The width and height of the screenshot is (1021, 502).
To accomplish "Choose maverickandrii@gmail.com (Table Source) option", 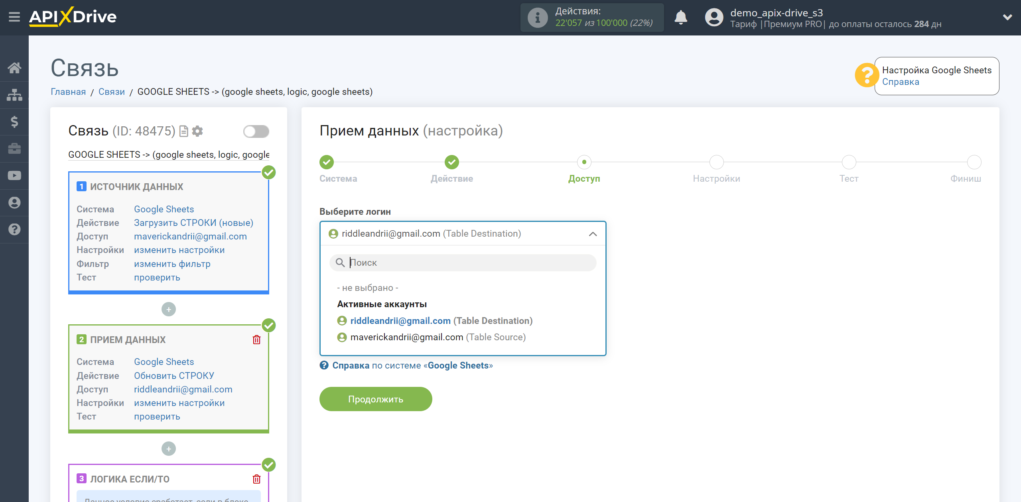I will click(x=432, y=337).
